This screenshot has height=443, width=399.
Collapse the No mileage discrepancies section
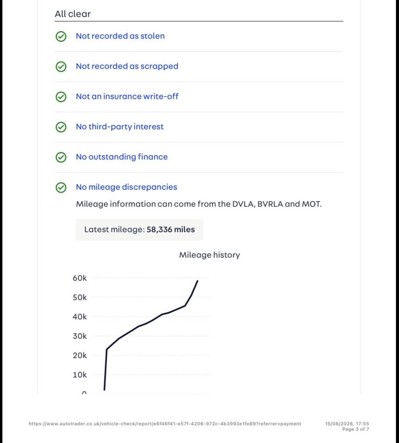[126, 187]
